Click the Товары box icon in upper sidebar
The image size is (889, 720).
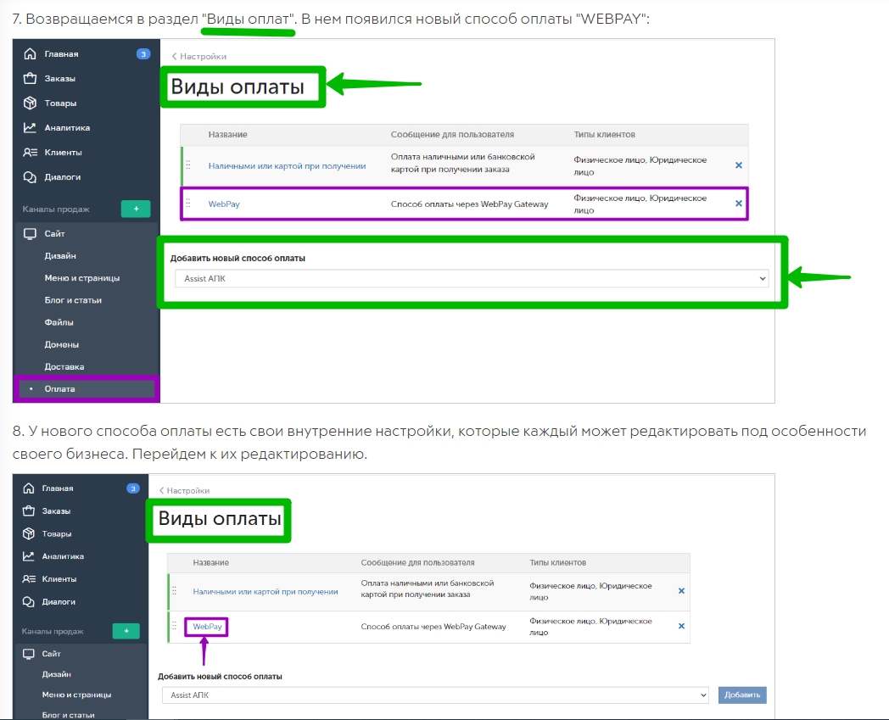(30, 103)
